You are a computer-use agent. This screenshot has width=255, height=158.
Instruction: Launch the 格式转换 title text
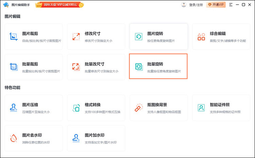pyautogui.click(x=92, y=105)
